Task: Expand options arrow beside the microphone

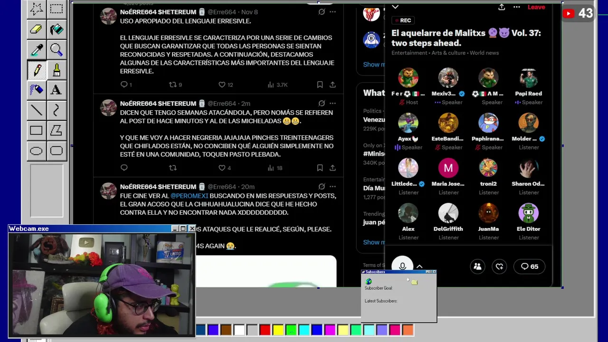Action: coord(419,266)
